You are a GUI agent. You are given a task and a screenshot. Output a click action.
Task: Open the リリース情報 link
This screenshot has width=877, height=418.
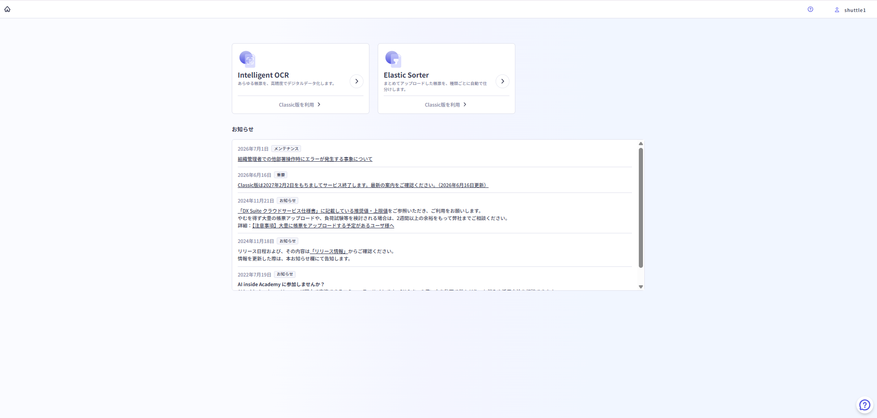pyautogui.click(x=329, y=251)
